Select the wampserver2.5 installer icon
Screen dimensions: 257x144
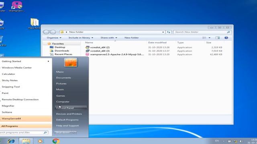point(88,54)
